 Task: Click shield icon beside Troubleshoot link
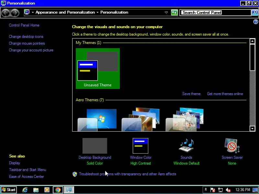pyautogui.click(x=75, y=174)
